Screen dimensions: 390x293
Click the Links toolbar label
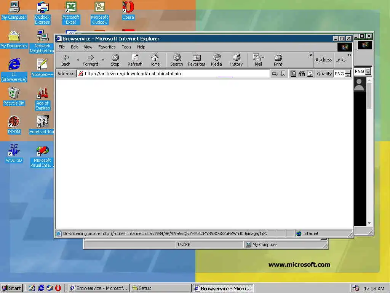point(340,60)
